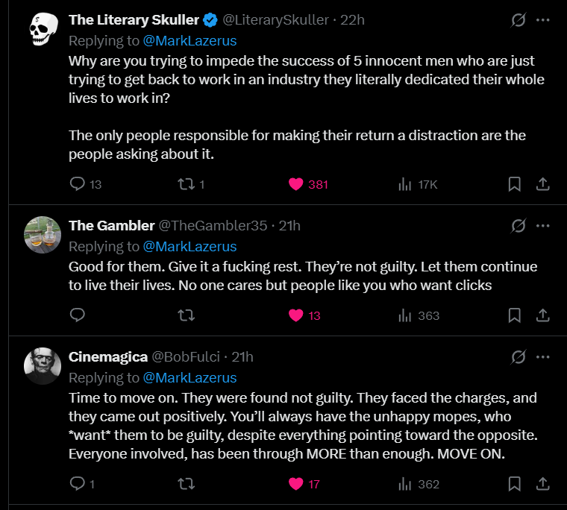This screenshot has width=567, height=510.
Task: Share The Literary Skuller's tweet
Action: pyautogui.click(x=543, y=184)
